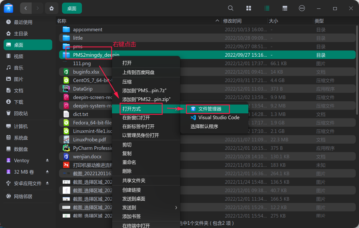Click the home navigation button
Screen dimensions: 359x228
click(52, 8)
